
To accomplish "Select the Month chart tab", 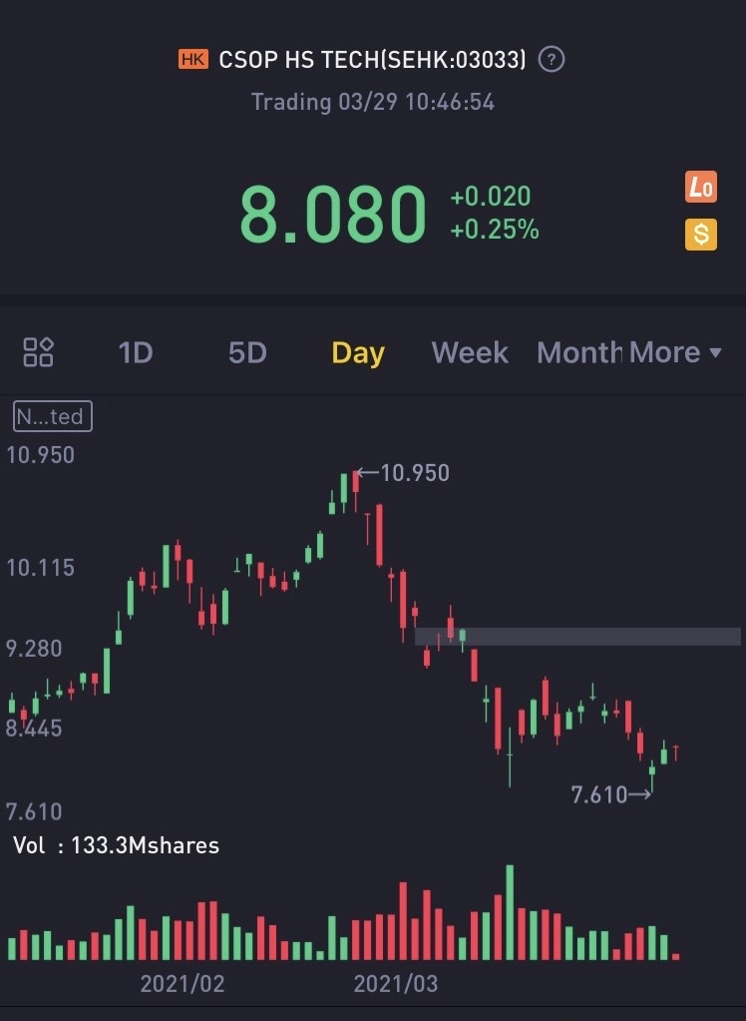I will point(579,353).
